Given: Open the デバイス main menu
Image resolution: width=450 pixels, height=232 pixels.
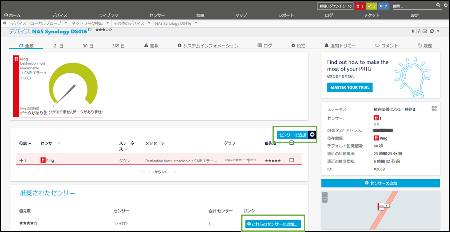Looking at the screenshot, I should coord(60,16).
